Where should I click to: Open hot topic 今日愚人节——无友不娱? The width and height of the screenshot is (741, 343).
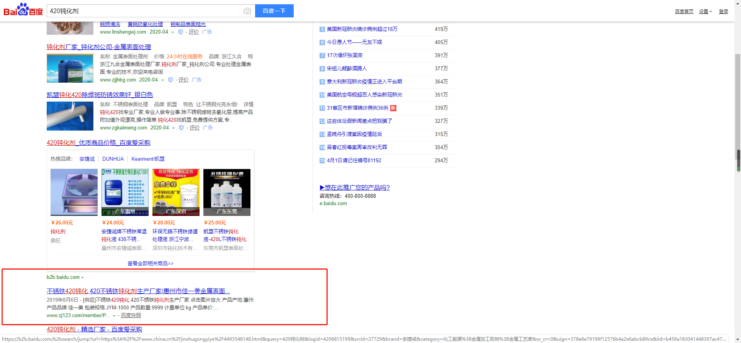pyautogui.click(x=354, y=42)
